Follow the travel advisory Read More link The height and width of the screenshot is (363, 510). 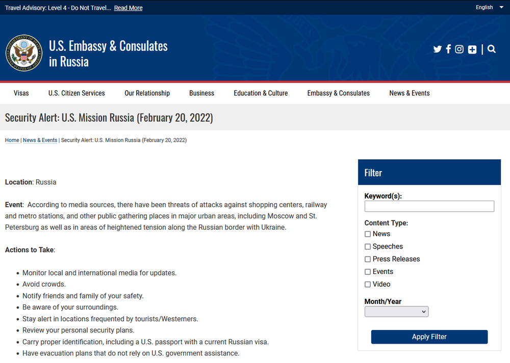point(128,8)
